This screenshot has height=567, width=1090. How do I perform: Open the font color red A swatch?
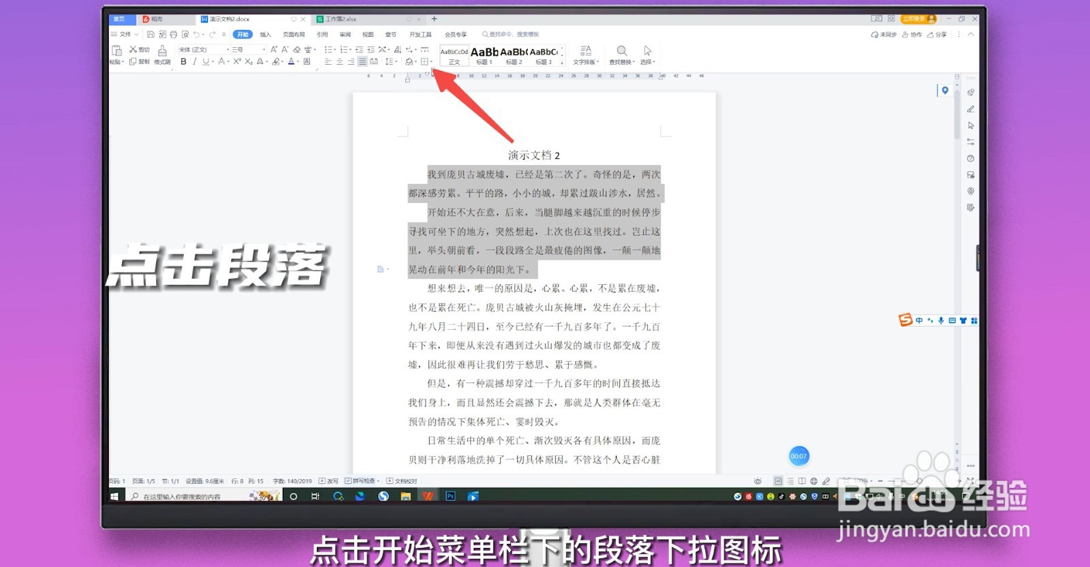pos(291,61)
